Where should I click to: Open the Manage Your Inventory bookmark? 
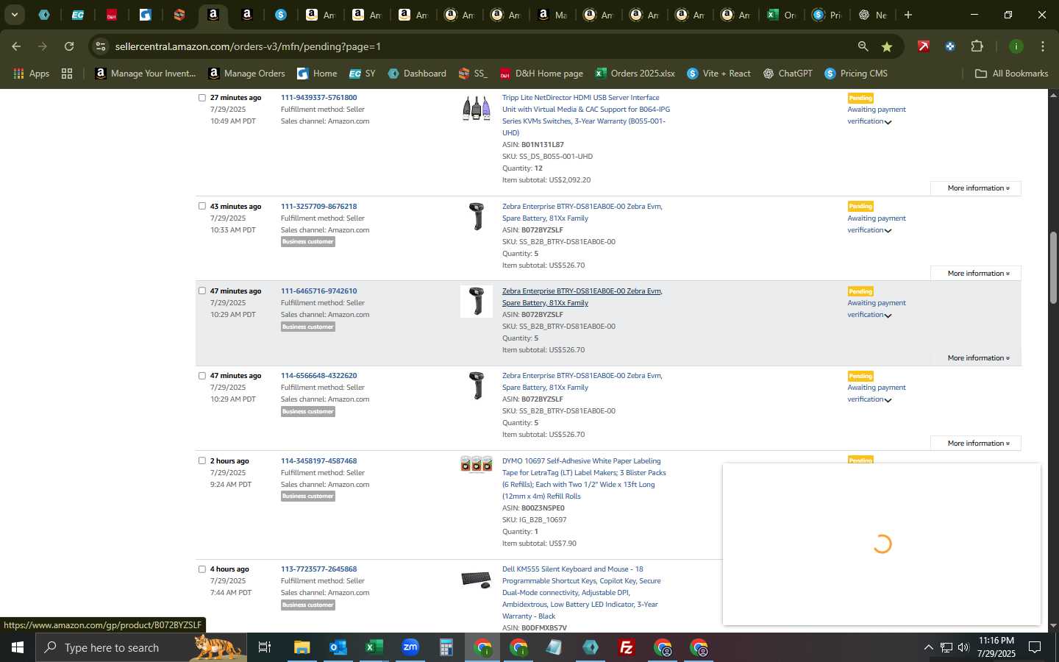pyautogui.click(x=146, y=74)
